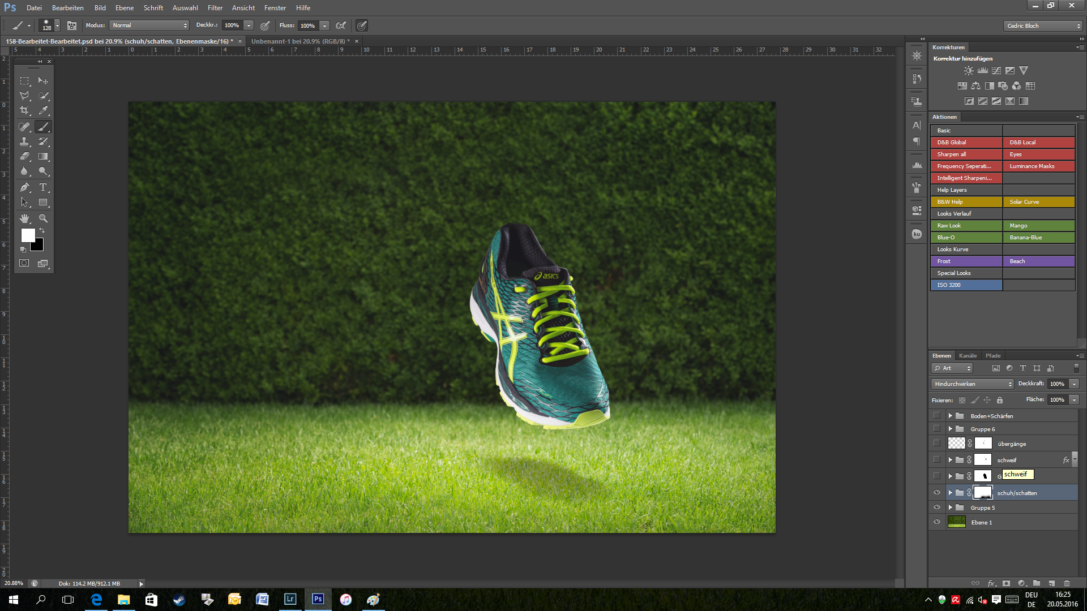Switch to the Pfade tab
This screenshot has width=1087, height=611.
pyautogui.click(x=993, y=356)
